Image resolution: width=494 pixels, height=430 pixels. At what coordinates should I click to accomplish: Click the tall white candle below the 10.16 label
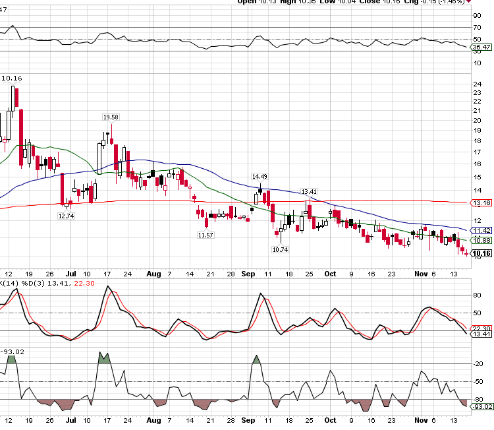click(x=13, y=98)
